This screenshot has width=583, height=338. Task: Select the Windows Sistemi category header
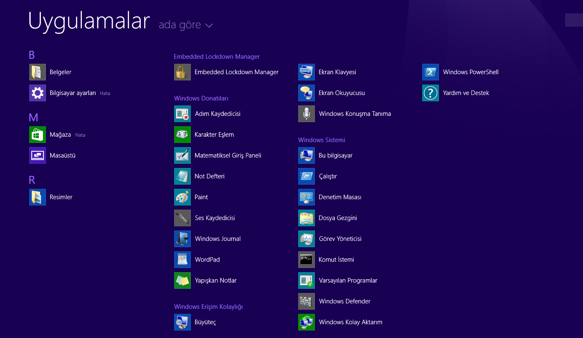pyautogui.click(x=322, y=140)
